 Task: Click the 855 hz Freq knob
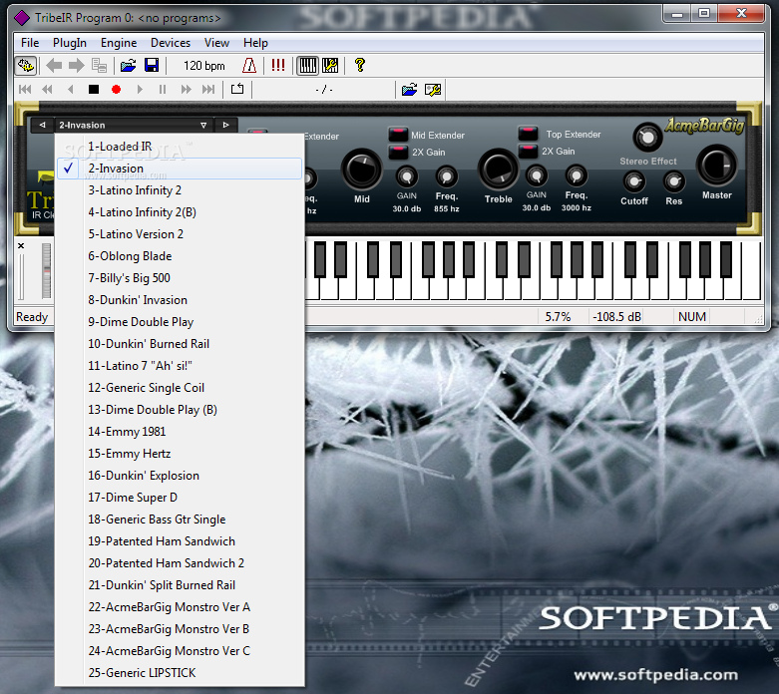(x=446, y=176)
